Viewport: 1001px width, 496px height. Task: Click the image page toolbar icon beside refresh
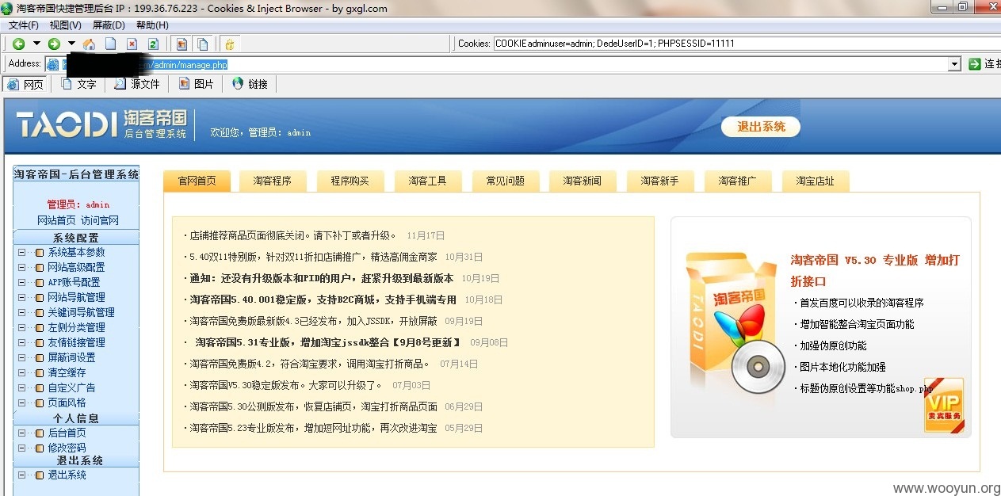pos(181,44)
